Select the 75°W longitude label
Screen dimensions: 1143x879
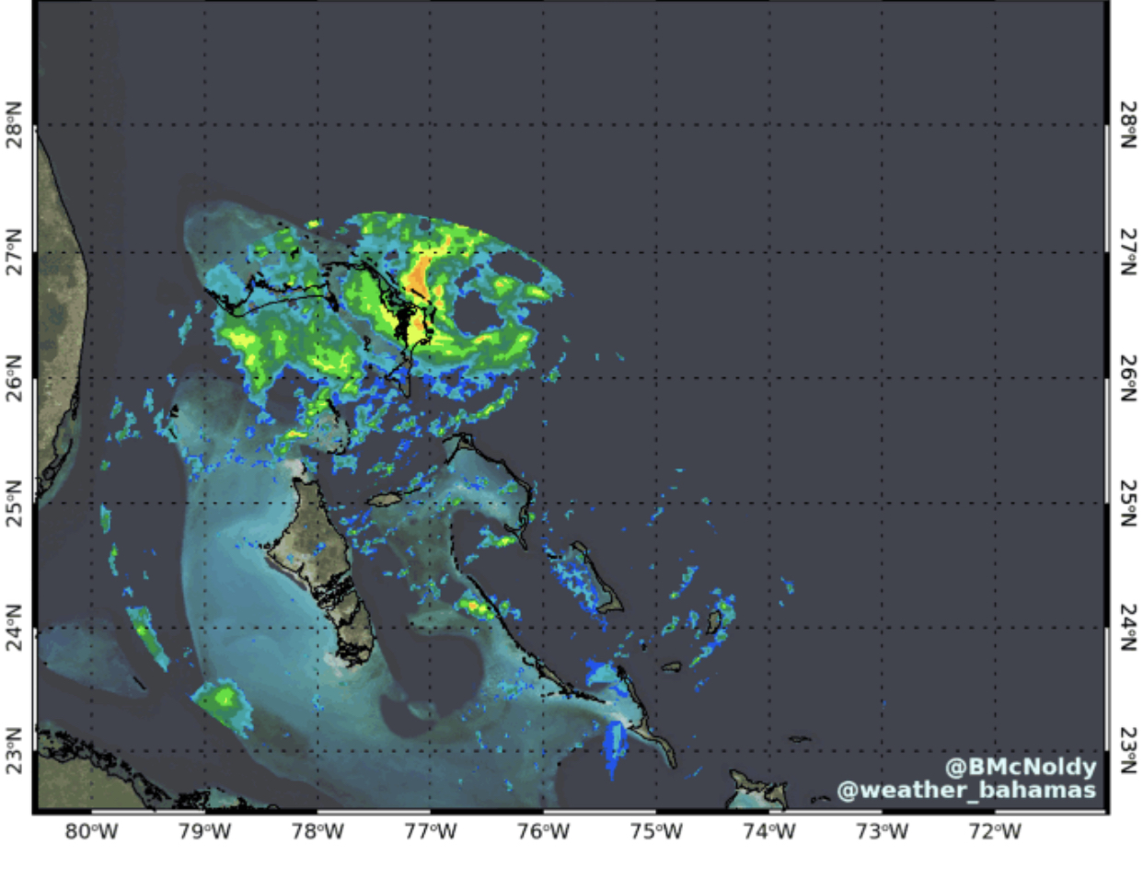[656, 832]
